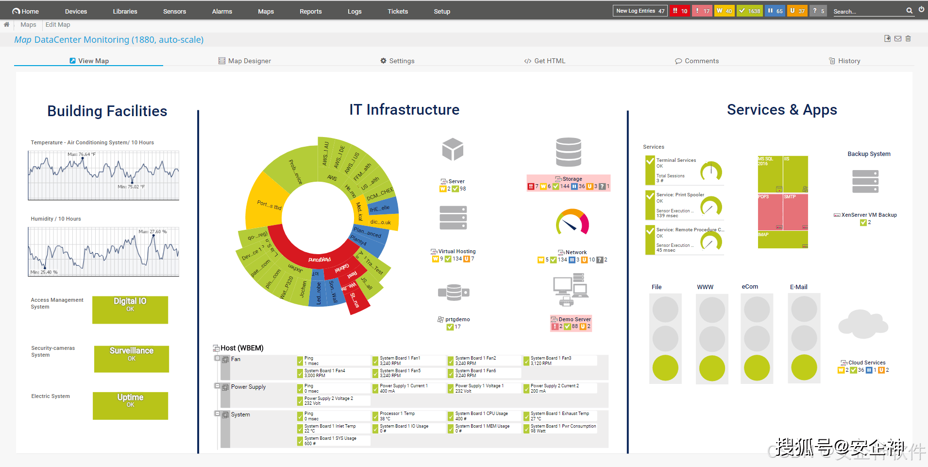This screenshot has width=928, height=467.
Task: Click the green MS SQL 2016 treemap block
Action: pos(770,174)
